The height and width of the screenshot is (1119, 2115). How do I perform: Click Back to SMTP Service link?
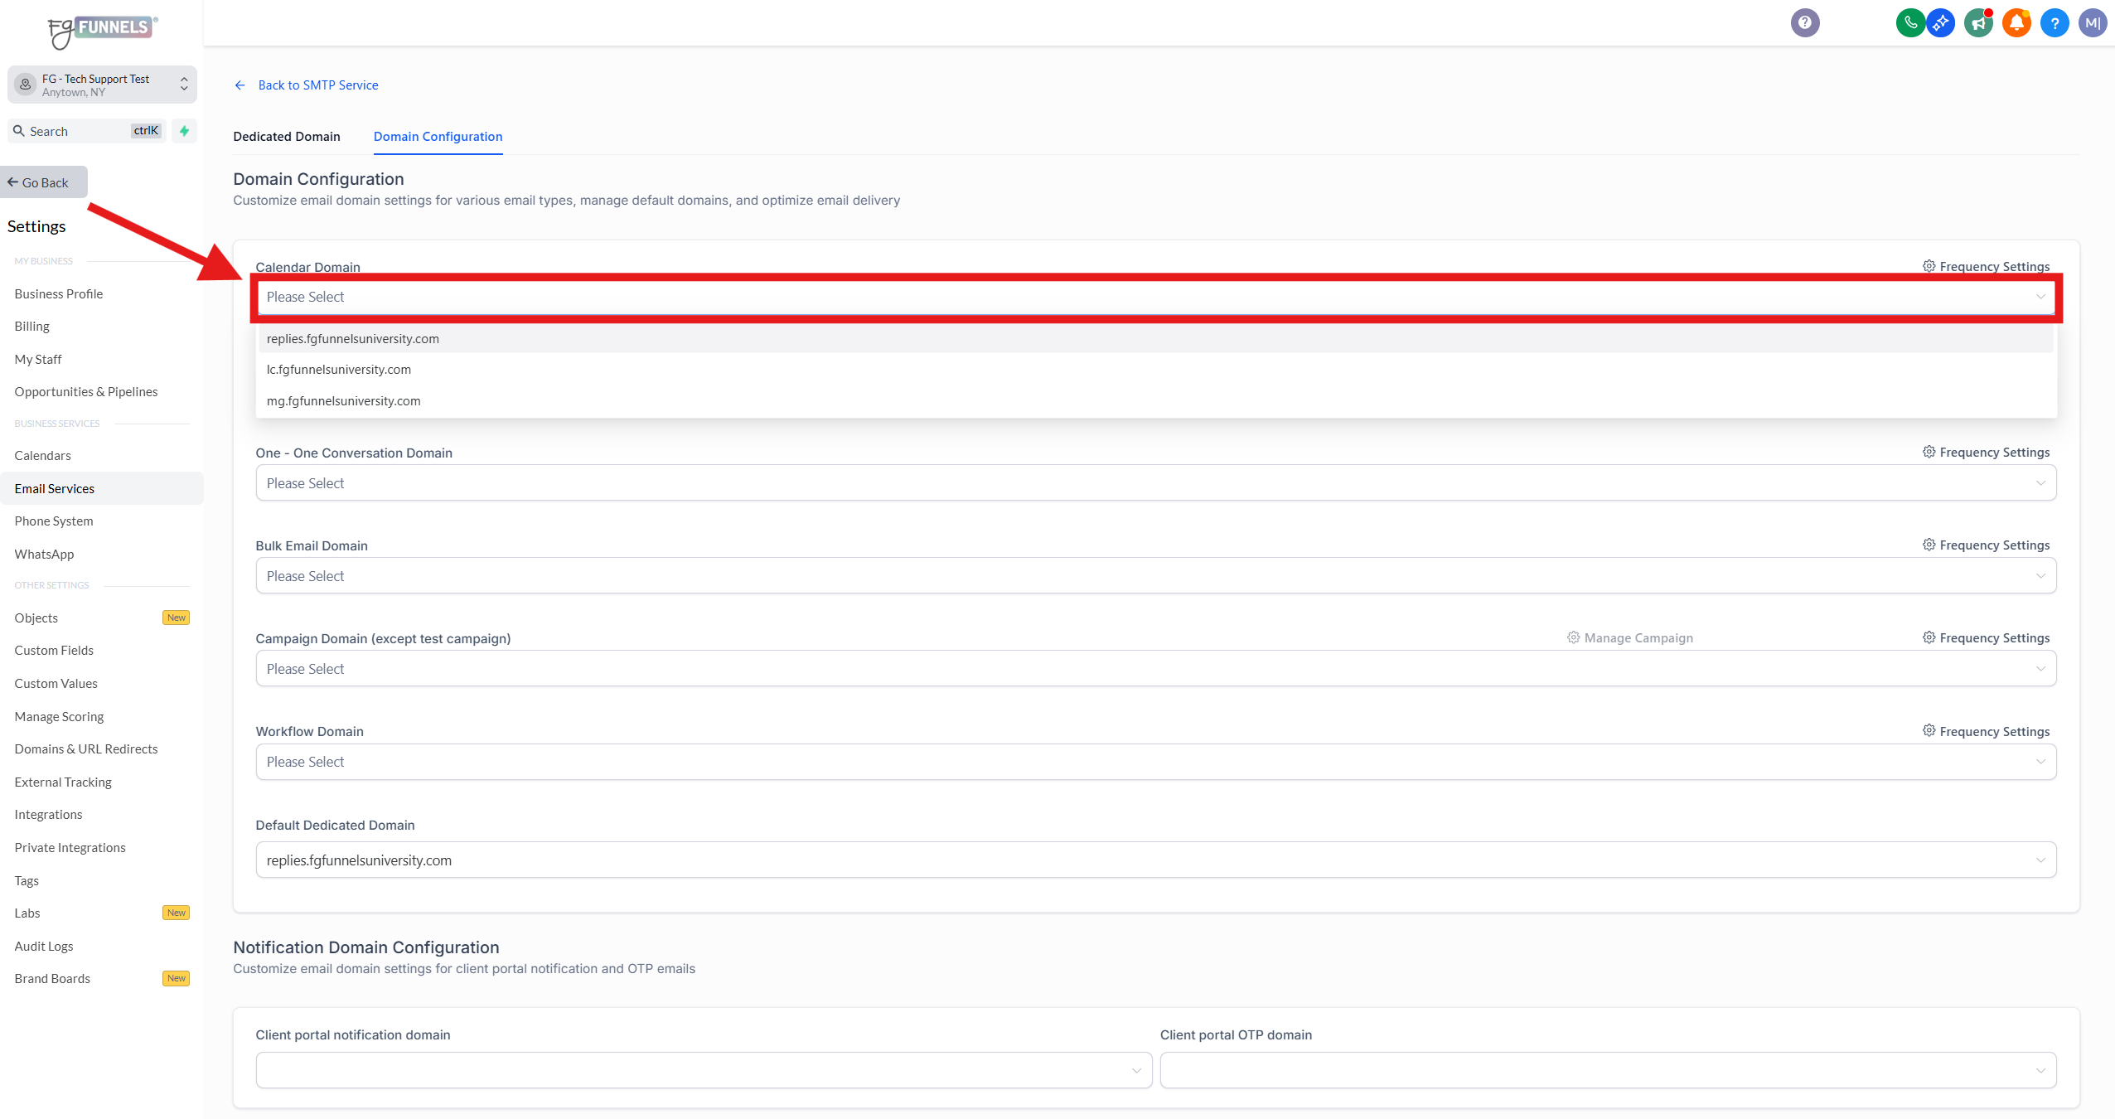[x=318, y=85]
